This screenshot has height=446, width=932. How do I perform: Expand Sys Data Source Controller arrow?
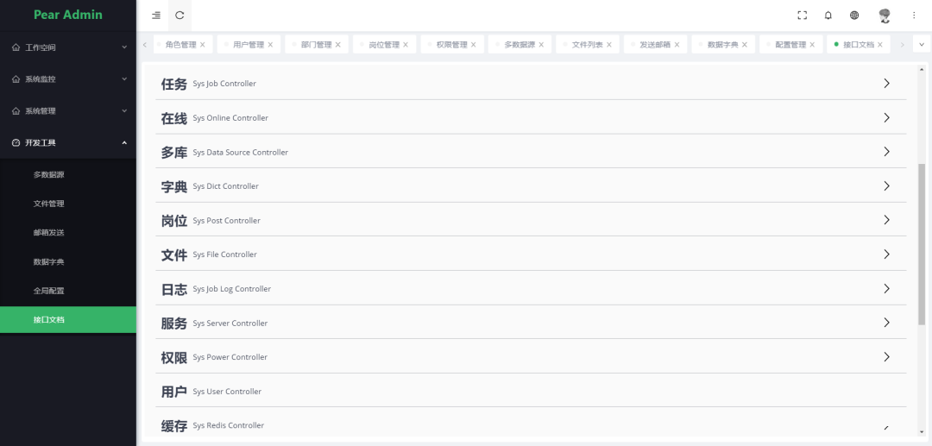(x=887, y=152)
